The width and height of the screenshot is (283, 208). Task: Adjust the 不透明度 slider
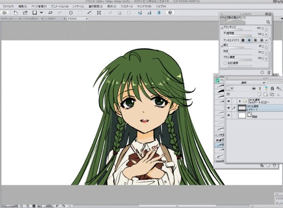(x=240, y=36)
